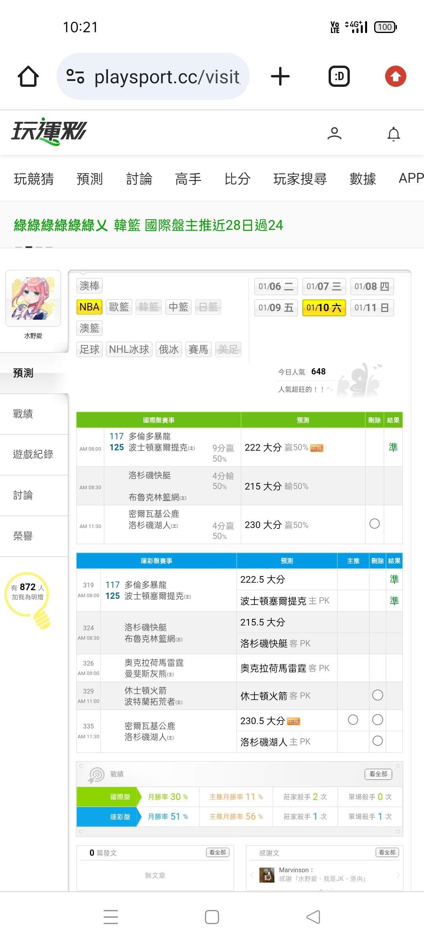Tap the lightbulb 加我為明燈 icon
This screenshot has height=943, width=424.
tap(28, 597)
